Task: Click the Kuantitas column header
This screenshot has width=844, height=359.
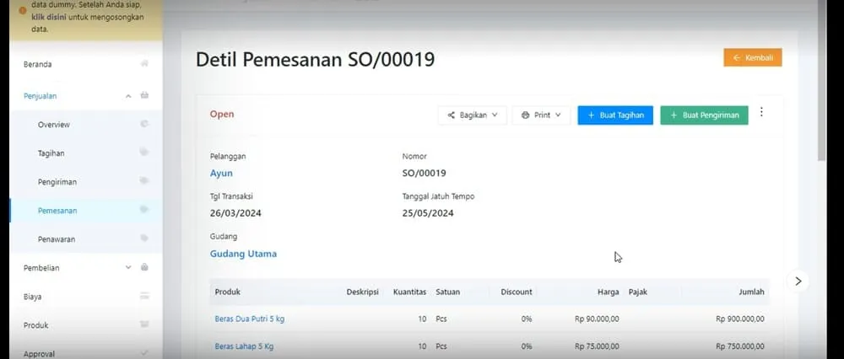Action: tap(409, 292)
